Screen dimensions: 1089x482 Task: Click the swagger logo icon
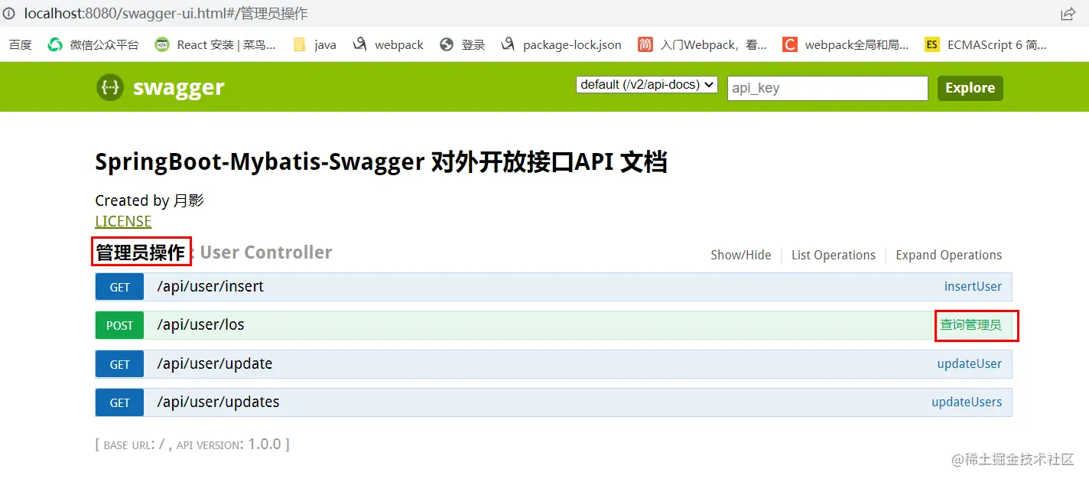(110, 87)
